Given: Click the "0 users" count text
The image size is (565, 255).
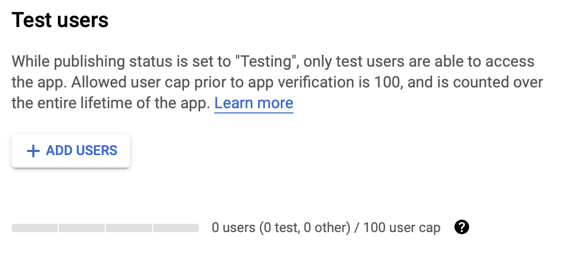Looking at the screenshot, I should tap(234, 227).
